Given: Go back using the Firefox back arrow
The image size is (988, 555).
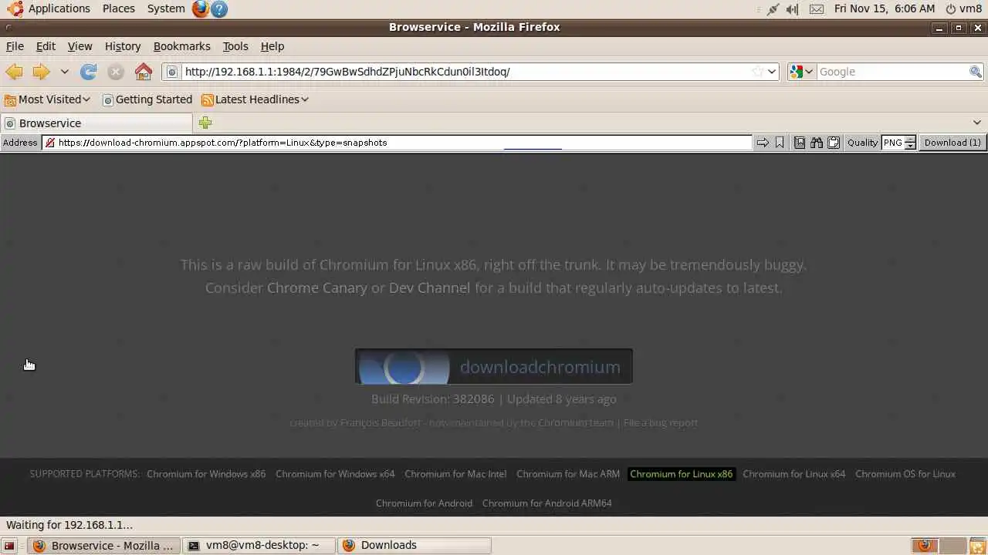Looking at the screenshot, I should [x=14, y=72].
